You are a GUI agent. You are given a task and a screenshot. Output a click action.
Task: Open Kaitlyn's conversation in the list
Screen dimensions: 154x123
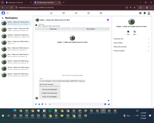(16, 23)
